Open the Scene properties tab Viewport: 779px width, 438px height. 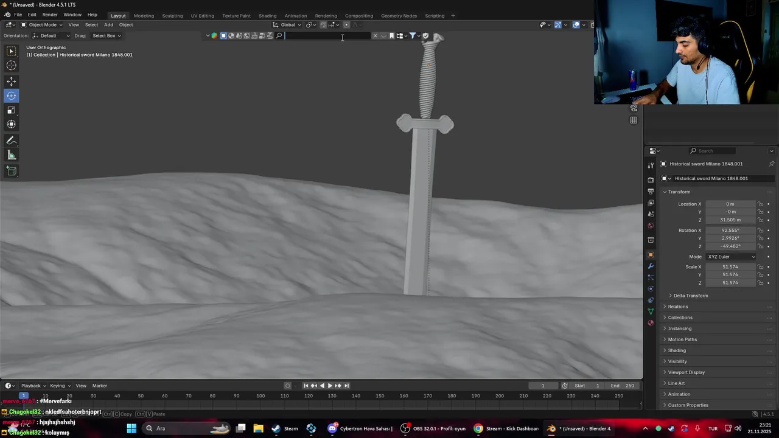[651, 214]
